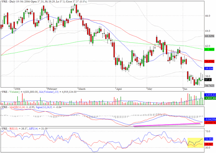Click the Signal(12,26,9) label
216x153 pixels.
click(x=44, y=107)
